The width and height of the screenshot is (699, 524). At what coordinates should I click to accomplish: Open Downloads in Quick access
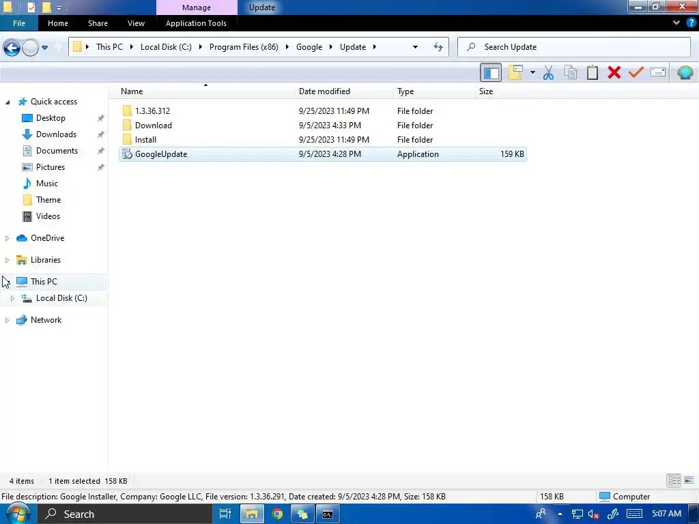(56, 134)
